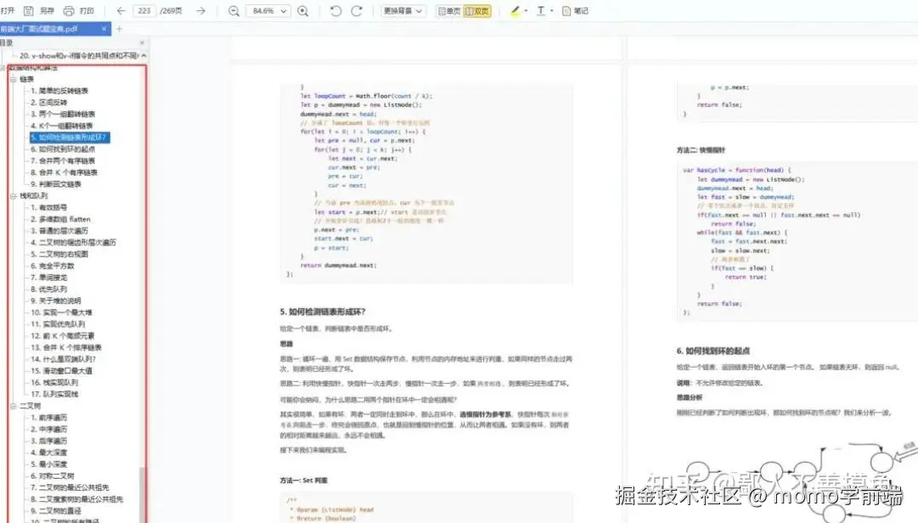The width and height of the screenshot is (918, 523).
Task: Open outline item 3. 后序遍历
Action: click(x=48, y=441)
